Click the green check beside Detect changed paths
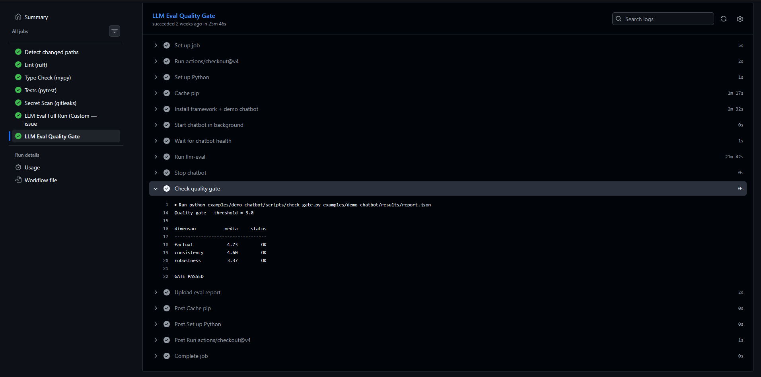 (x=18, y=52)
